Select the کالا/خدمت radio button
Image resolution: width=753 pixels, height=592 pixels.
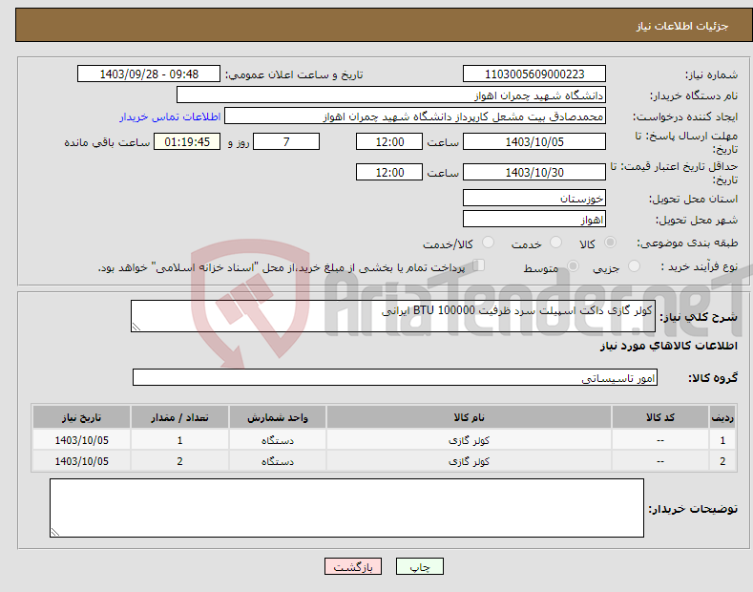tap(488, 243)
